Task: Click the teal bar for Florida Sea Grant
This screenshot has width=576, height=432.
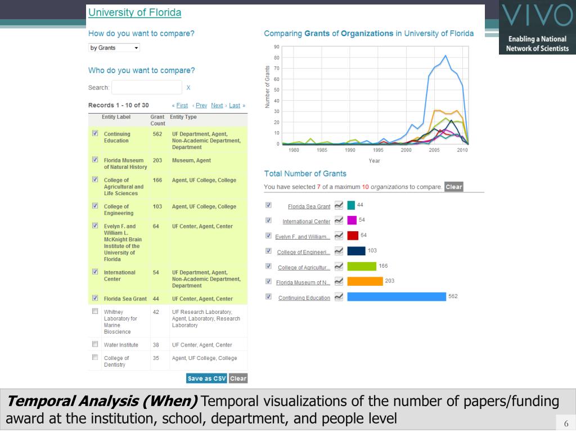Action: coord(351,205)
